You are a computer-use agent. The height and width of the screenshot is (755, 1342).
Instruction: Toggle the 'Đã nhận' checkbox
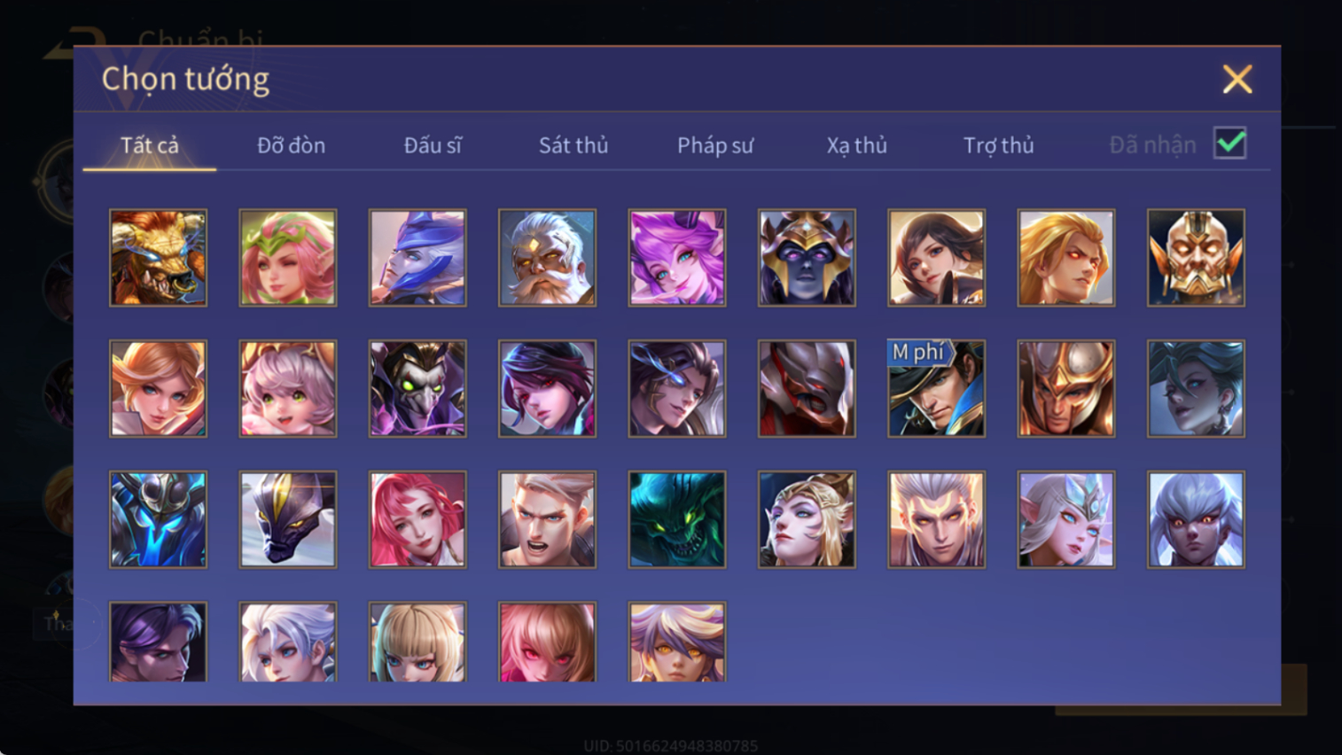(1230, 144)
